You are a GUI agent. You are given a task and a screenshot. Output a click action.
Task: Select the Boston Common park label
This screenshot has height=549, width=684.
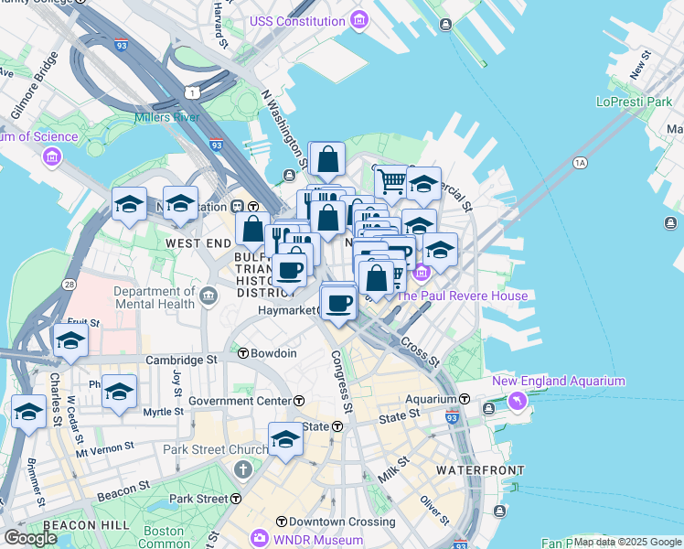pos(164,537)
